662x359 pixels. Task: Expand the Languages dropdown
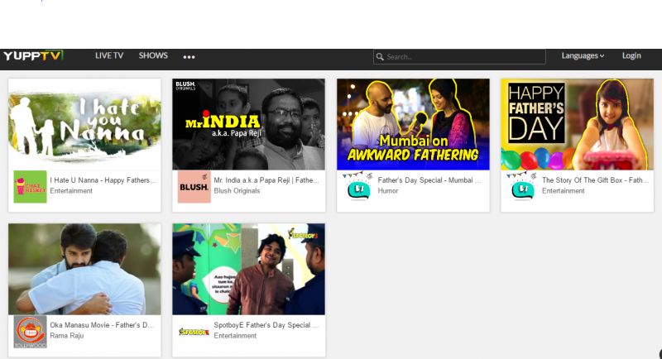click(583, 55)
